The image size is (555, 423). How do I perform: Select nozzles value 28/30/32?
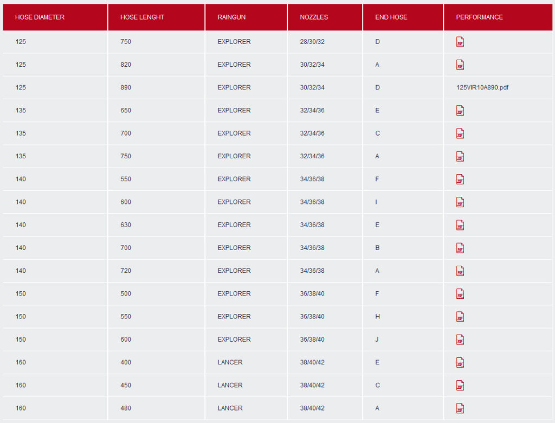click(x=312, y=42)
